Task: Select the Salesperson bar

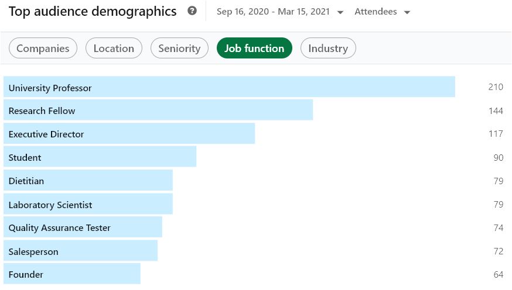Action: coord(80,251)
